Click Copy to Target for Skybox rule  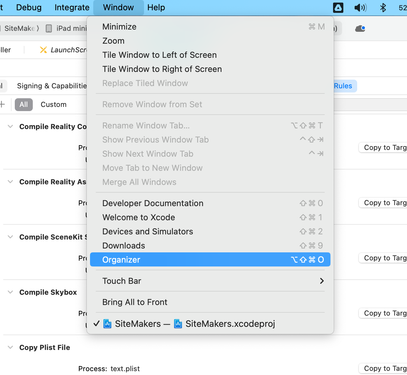click(x=383, y=313)
